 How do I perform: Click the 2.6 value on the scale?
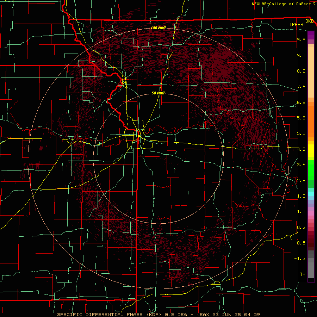point(301,181)
